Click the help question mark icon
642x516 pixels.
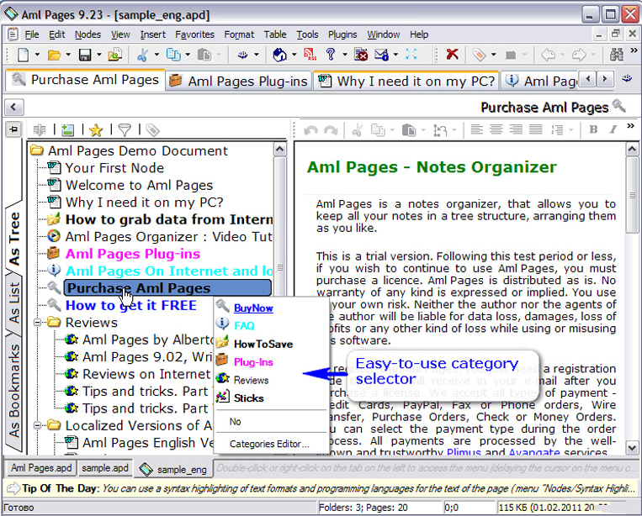tap(331, 55)
